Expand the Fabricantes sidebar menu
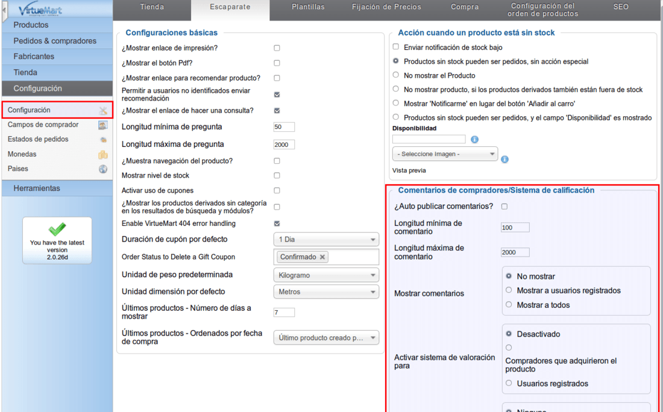Viewport: 663px width, 412px height. coord(57,57)
